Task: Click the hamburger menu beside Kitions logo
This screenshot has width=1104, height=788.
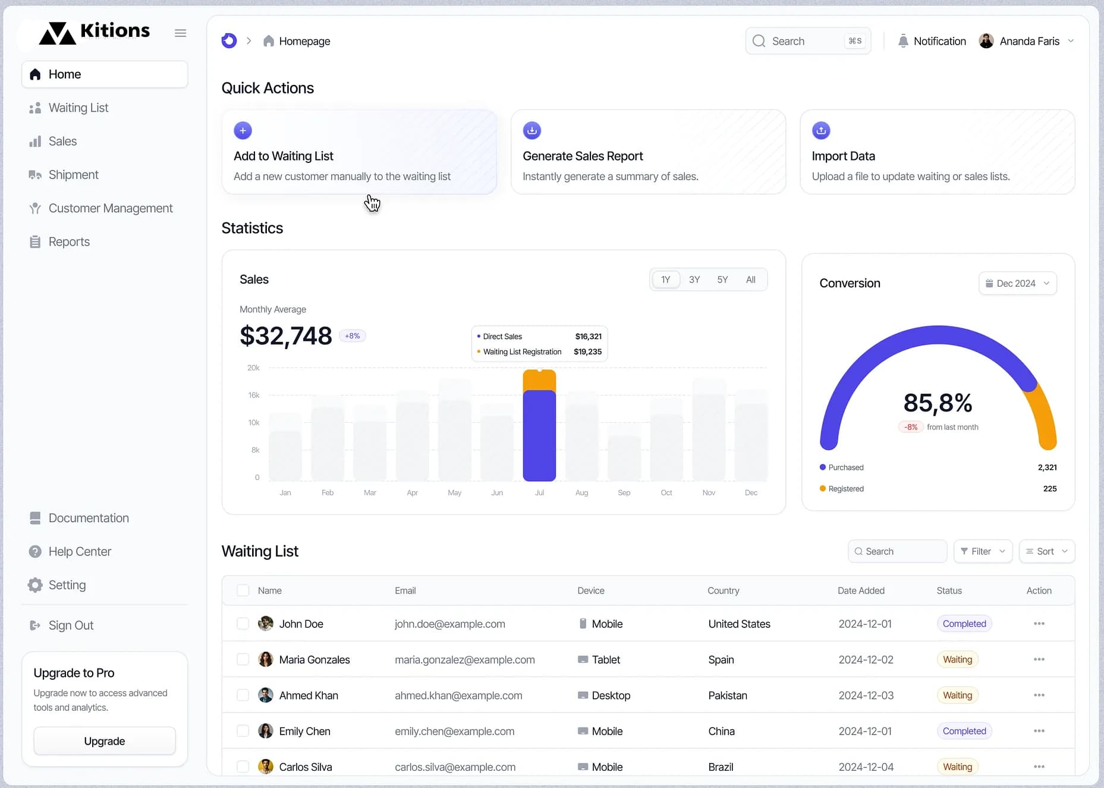Action: [180, 33]
